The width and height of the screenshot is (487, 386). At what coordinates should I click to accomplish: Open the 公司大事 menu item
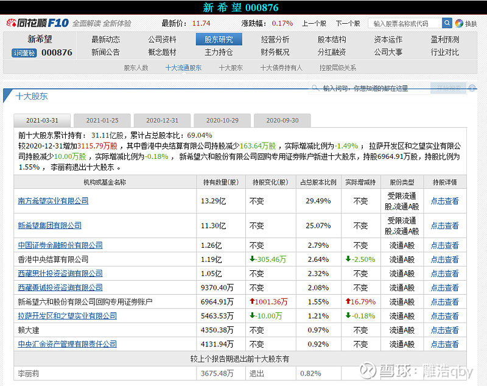pos(388,52)
